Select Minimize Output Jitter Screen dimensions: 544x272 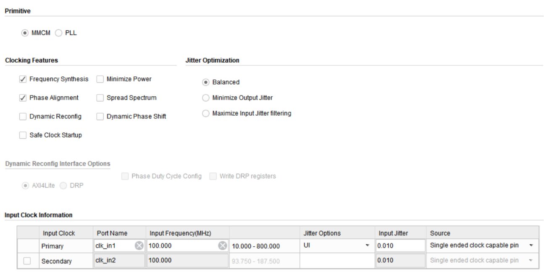205,98
